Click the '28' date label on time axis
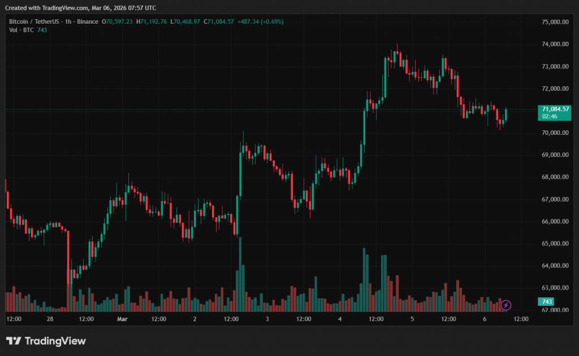This screenshot has width=579, height=356. pos(50,319)
